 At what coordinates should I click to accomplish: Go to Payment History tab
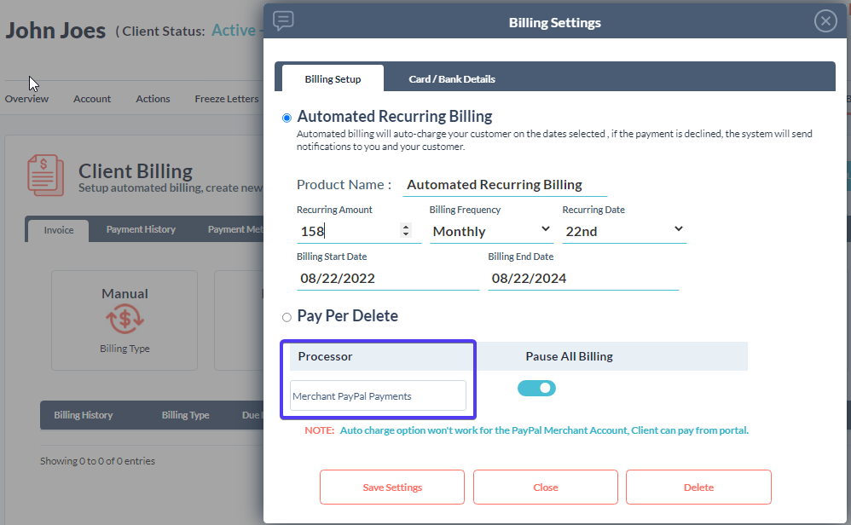click(141, 229)
